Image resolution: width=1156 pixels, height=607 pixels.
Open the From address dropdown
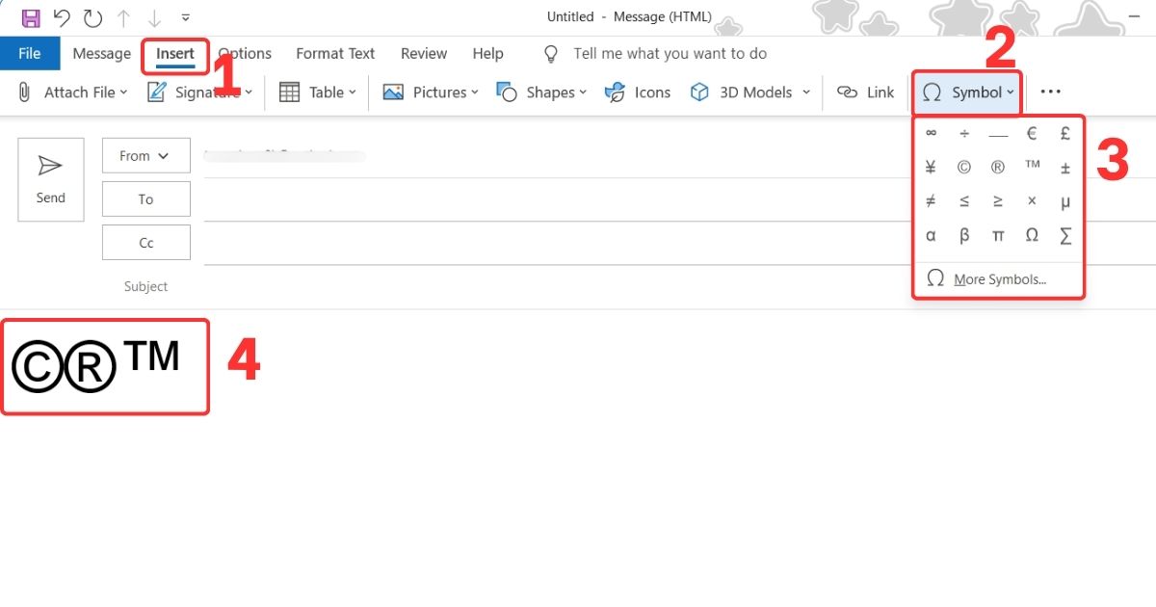click(145, 155)
